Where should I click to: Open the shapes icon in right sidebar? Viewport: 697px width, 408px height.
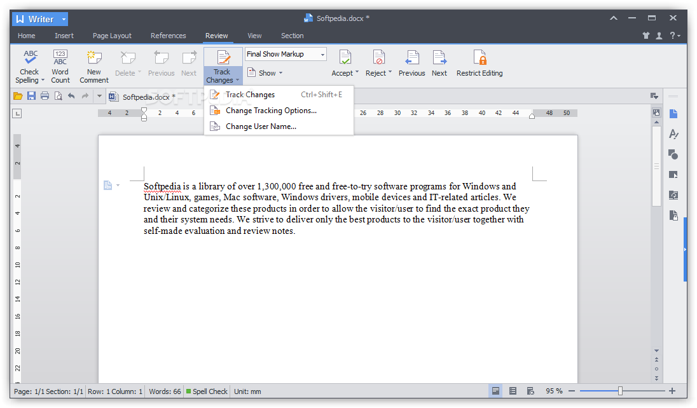pos(673,154)
